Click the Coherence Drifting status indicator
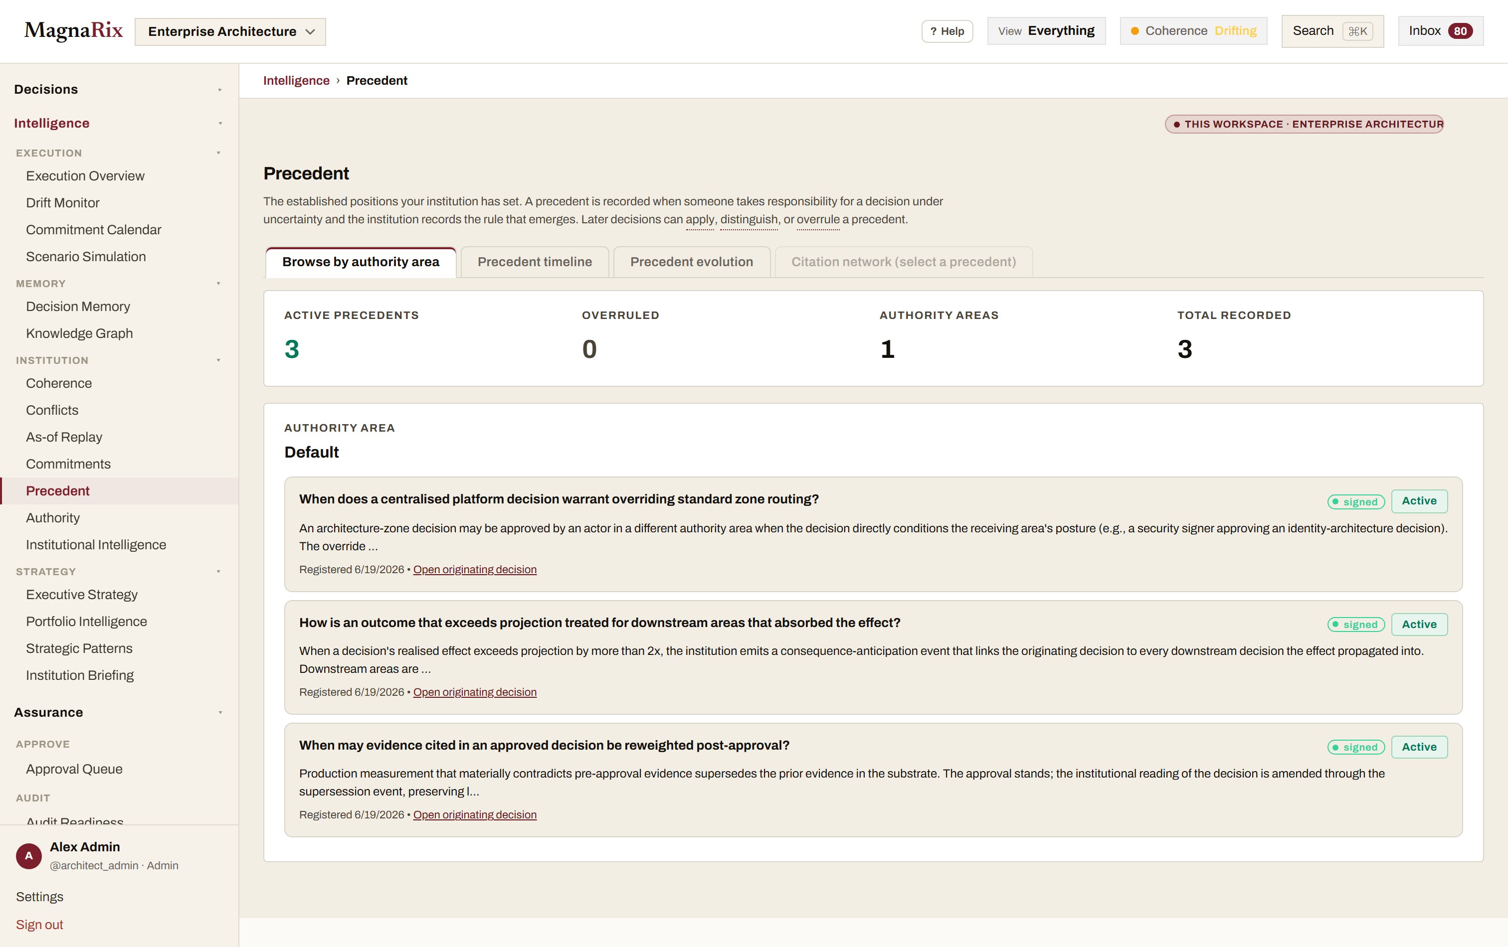The width and height of the screenshot is (1508, 947). click(x=1193, y=31)
